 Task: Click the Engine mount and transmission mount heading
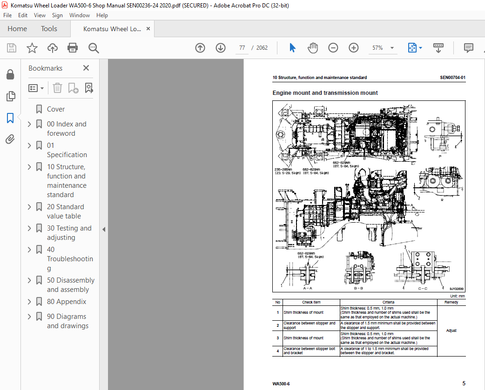coord(325,93)
